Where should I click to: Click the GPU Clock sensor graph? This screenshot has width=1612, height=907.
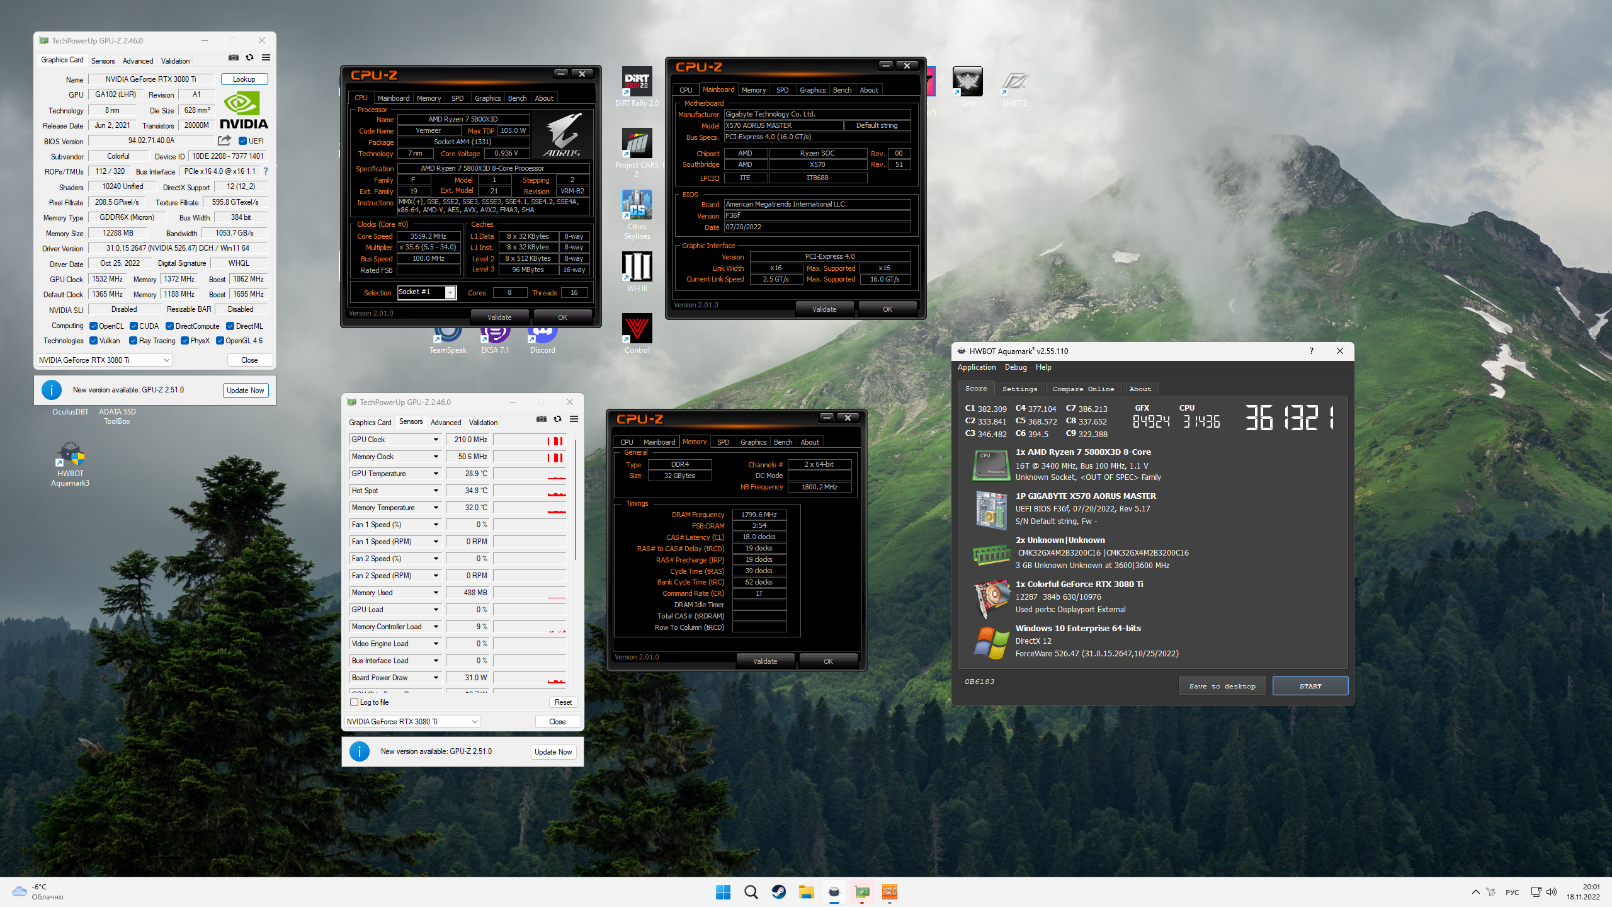pyautogui.click(x=530, y=440)
